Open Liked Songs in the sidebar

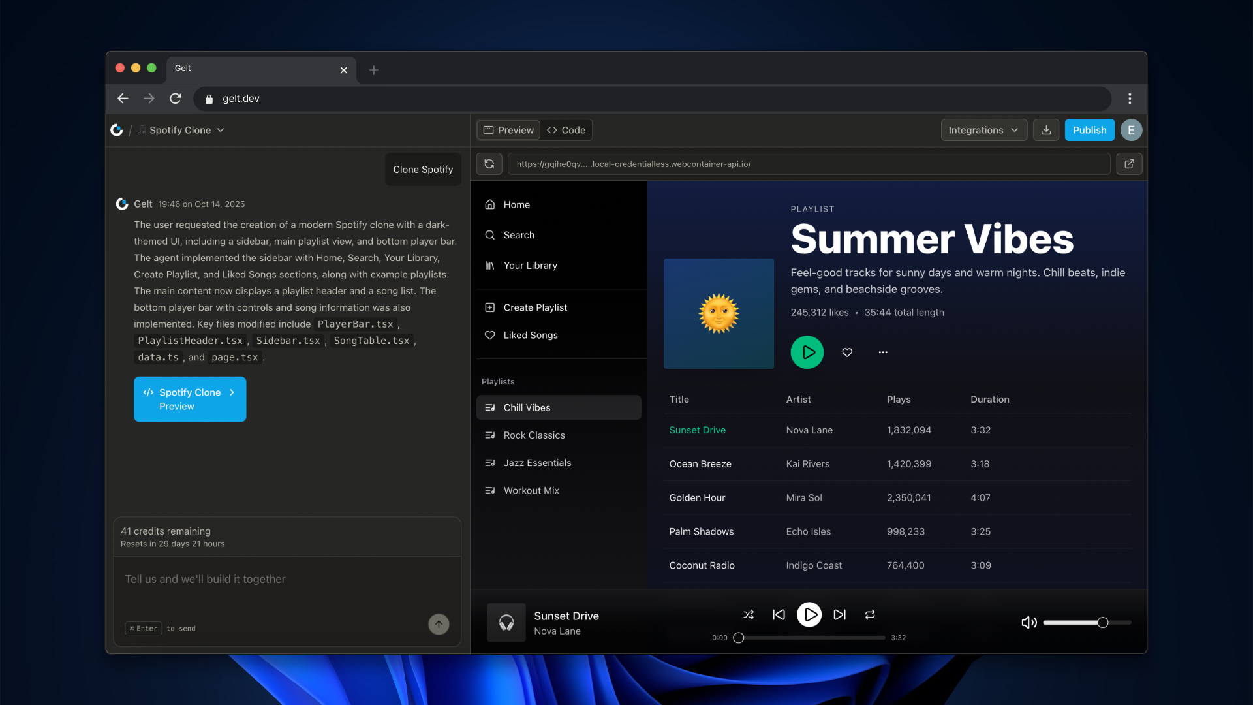click(x=530, y=335)
